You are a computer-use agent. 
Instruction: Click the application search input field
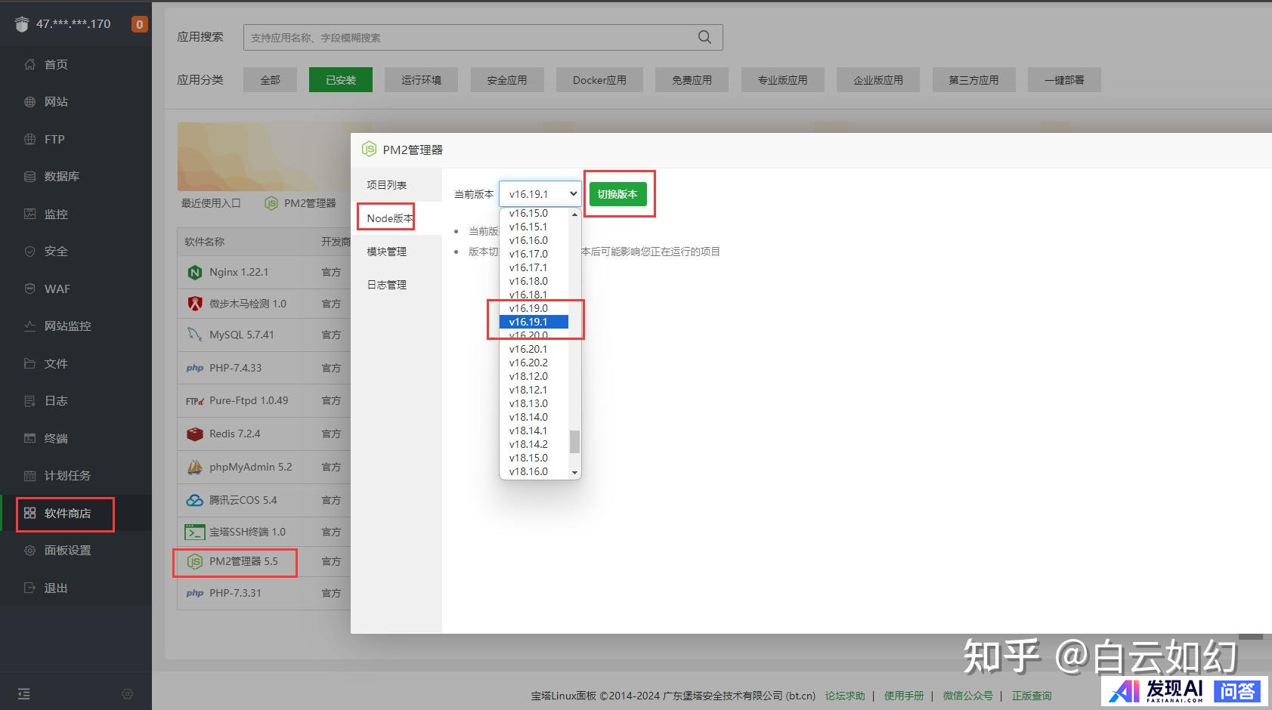(469, 37)
